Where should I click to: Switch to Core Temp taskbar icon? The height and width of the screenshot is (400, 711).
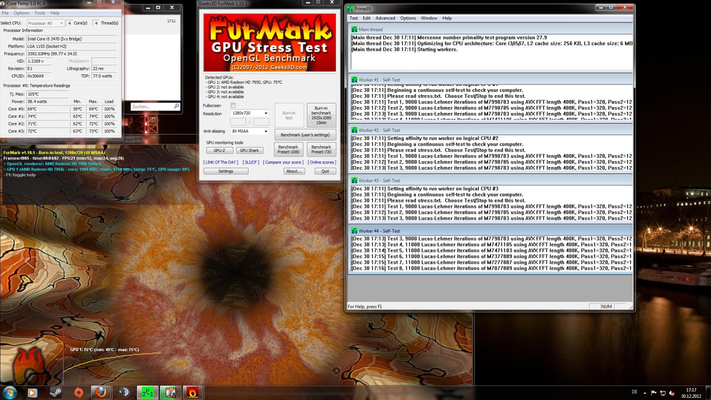click(170, 393)
